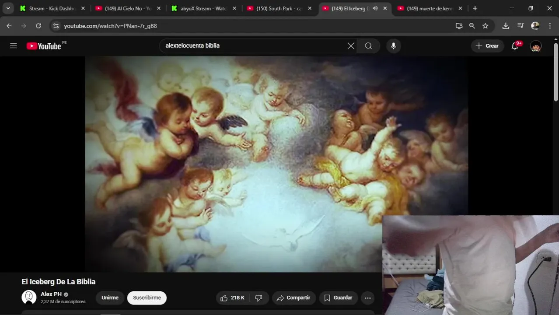Image resolution: width=559 pixels, height=315 pixels.
Task: Close the Al Cielo No tab
Action: [159, 8]
